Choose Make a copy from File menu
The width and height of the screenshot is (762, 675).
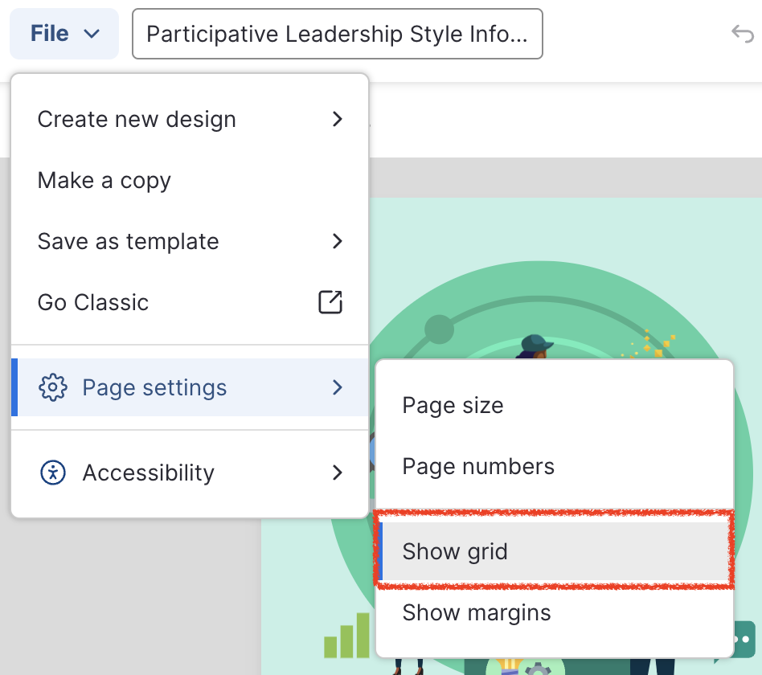tap(104, 181)
